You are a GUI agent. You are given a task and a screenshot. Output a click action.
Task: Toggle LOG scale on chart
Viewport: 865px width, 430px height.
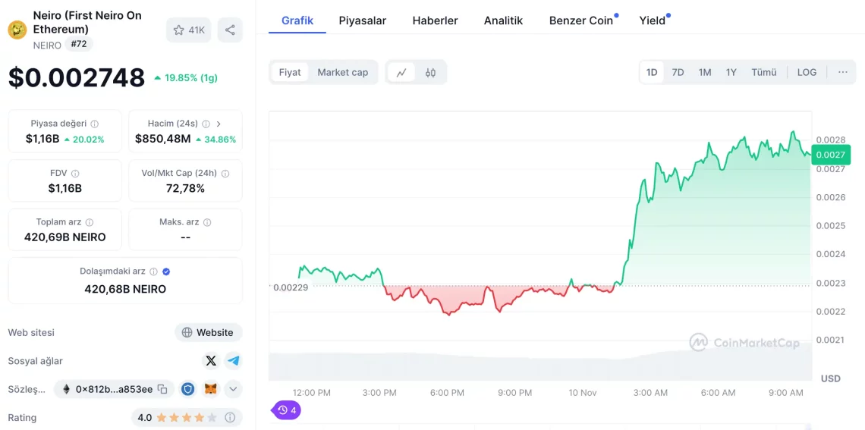[807, 72]
